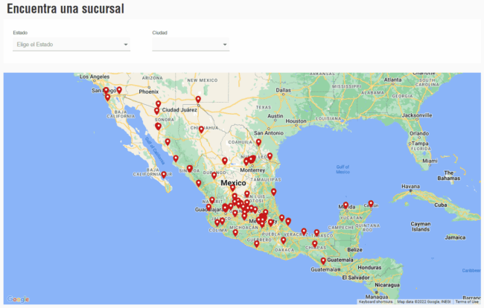Open the Terms of Use link
Viewport: 484px width, 308px height.
tap(467, 301)
